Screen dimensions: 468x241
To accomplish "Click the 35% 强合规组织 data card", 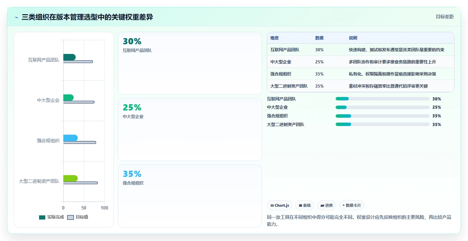I will (190, 196).
